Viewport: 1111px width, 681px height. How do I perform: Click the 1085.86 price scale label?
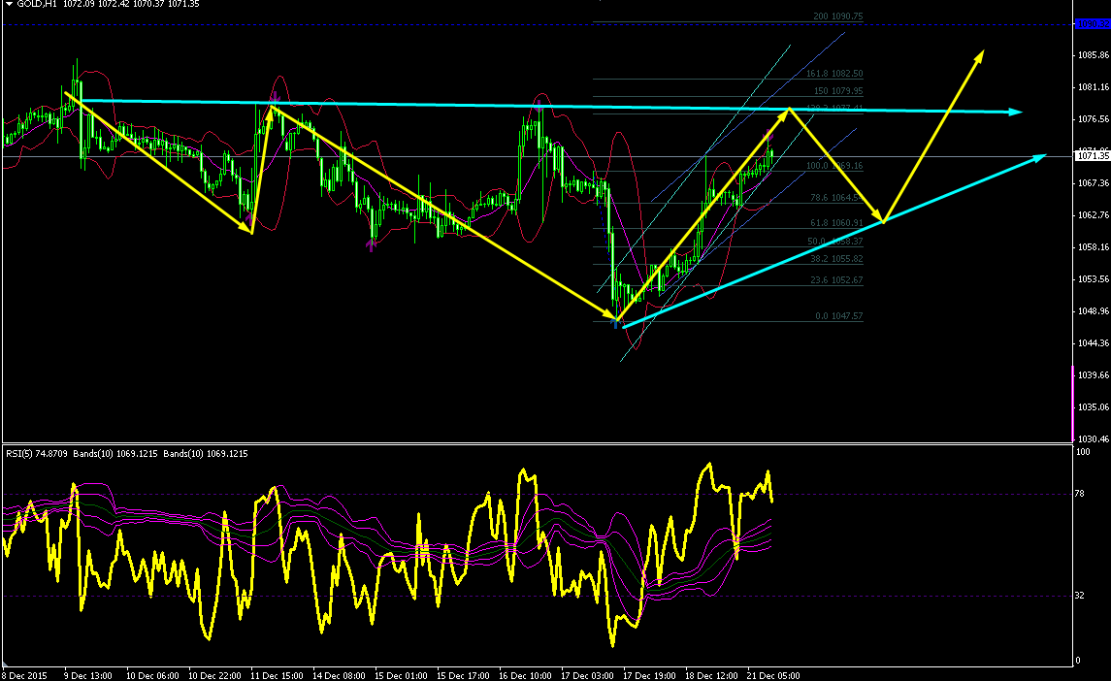tap(1094, 54)
